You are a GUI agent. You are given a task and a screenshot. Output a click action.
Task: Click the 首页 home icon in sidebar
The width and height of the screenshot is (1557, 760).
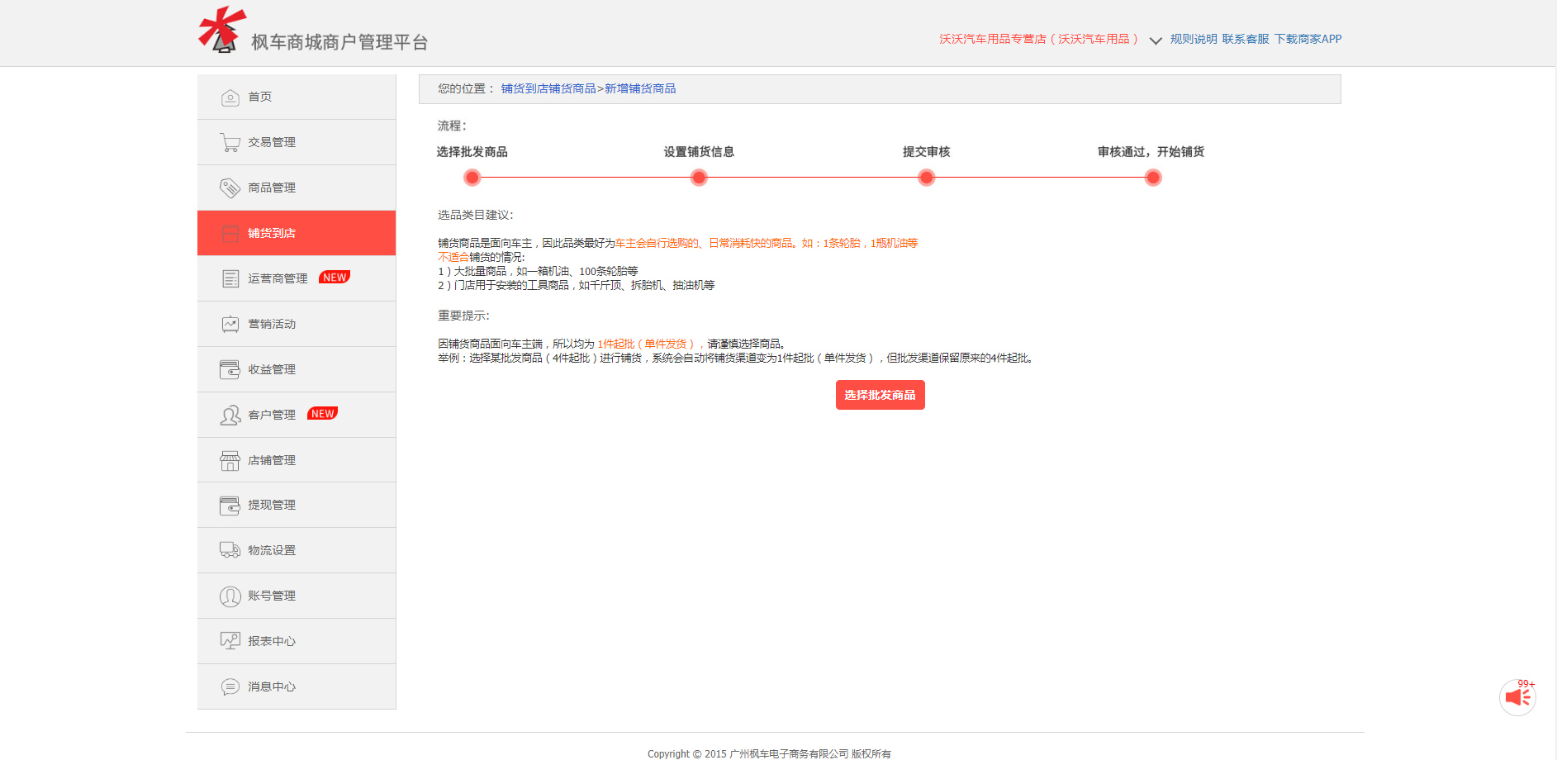(x=229, y=97)
